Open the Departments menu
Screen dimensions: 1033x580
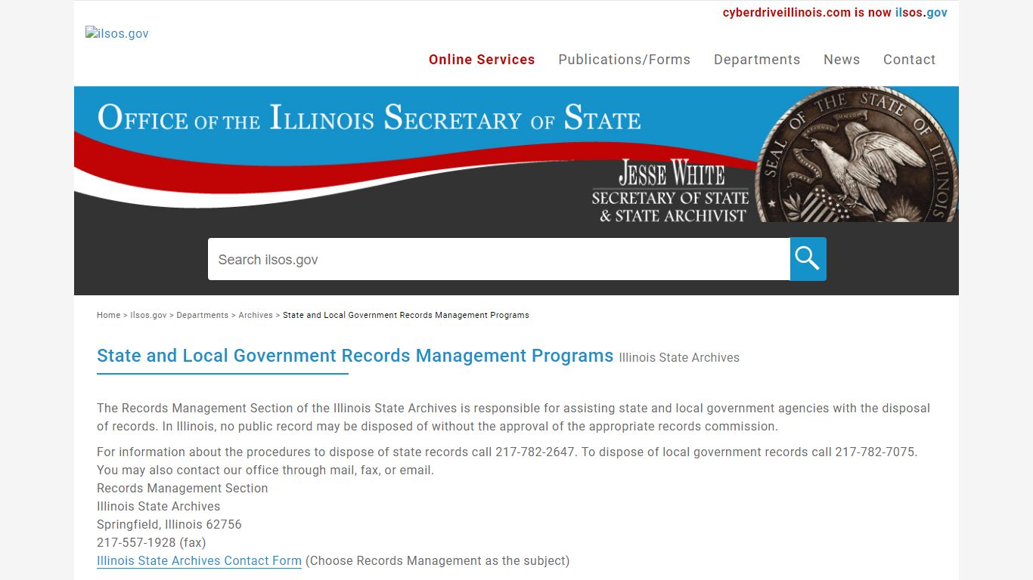pyautogui.click(x=757, y=60)
